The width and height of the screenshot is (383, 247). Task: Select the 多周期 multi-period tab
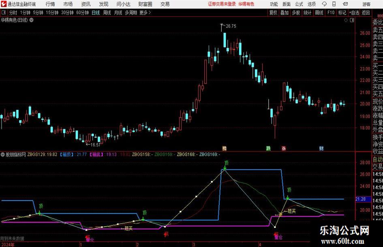coord(131,13)
